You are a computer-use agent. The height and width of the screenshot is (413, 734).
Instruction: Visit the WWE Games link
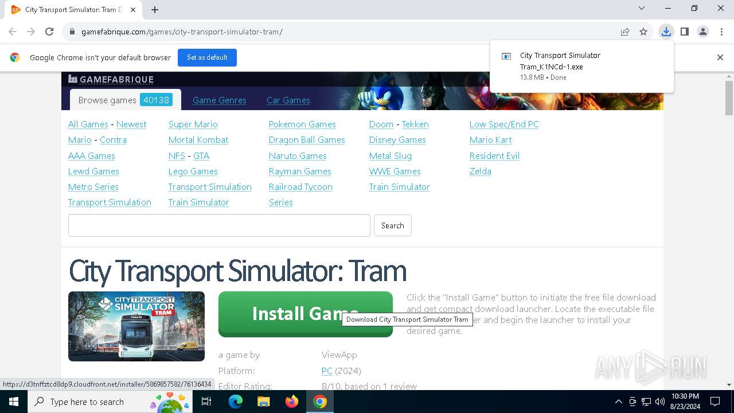click(395, 171)
